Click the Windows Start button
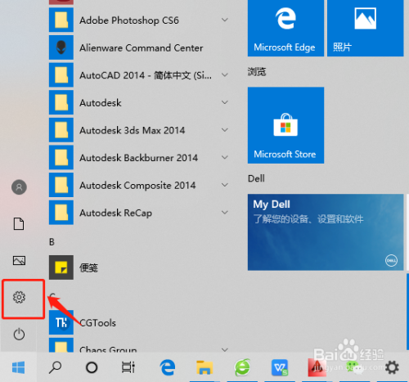The height and width of the screenshot is (382, 409). click(x=19, y=367)
